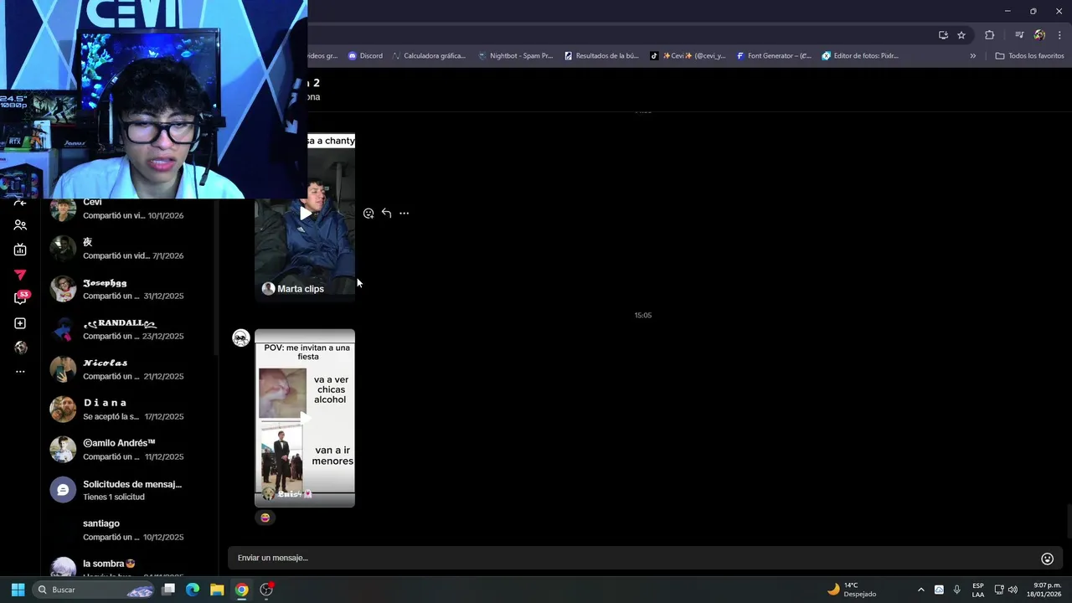Open the 夜 conversation from 7/1/2026

point(129,249)
